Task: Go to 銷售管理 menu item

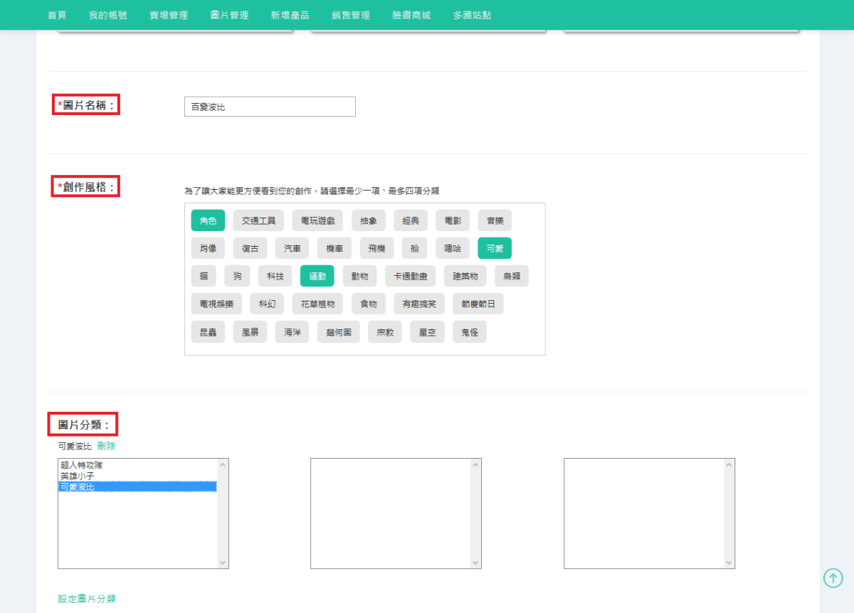Action: (351, 15)
